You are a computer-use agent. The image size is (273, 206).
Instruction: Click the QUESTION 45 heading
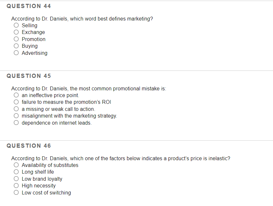tap(29, 76)
